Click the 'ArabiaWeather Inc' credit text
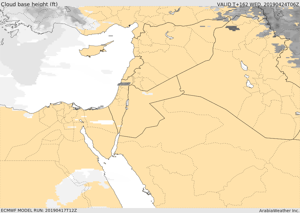Image resolution: width=300 pixels, height=213 pixels. tap(279, 211)
